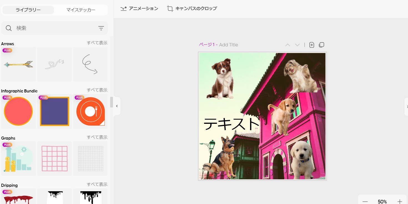Open the アニメーション tool

coord(139,9)
